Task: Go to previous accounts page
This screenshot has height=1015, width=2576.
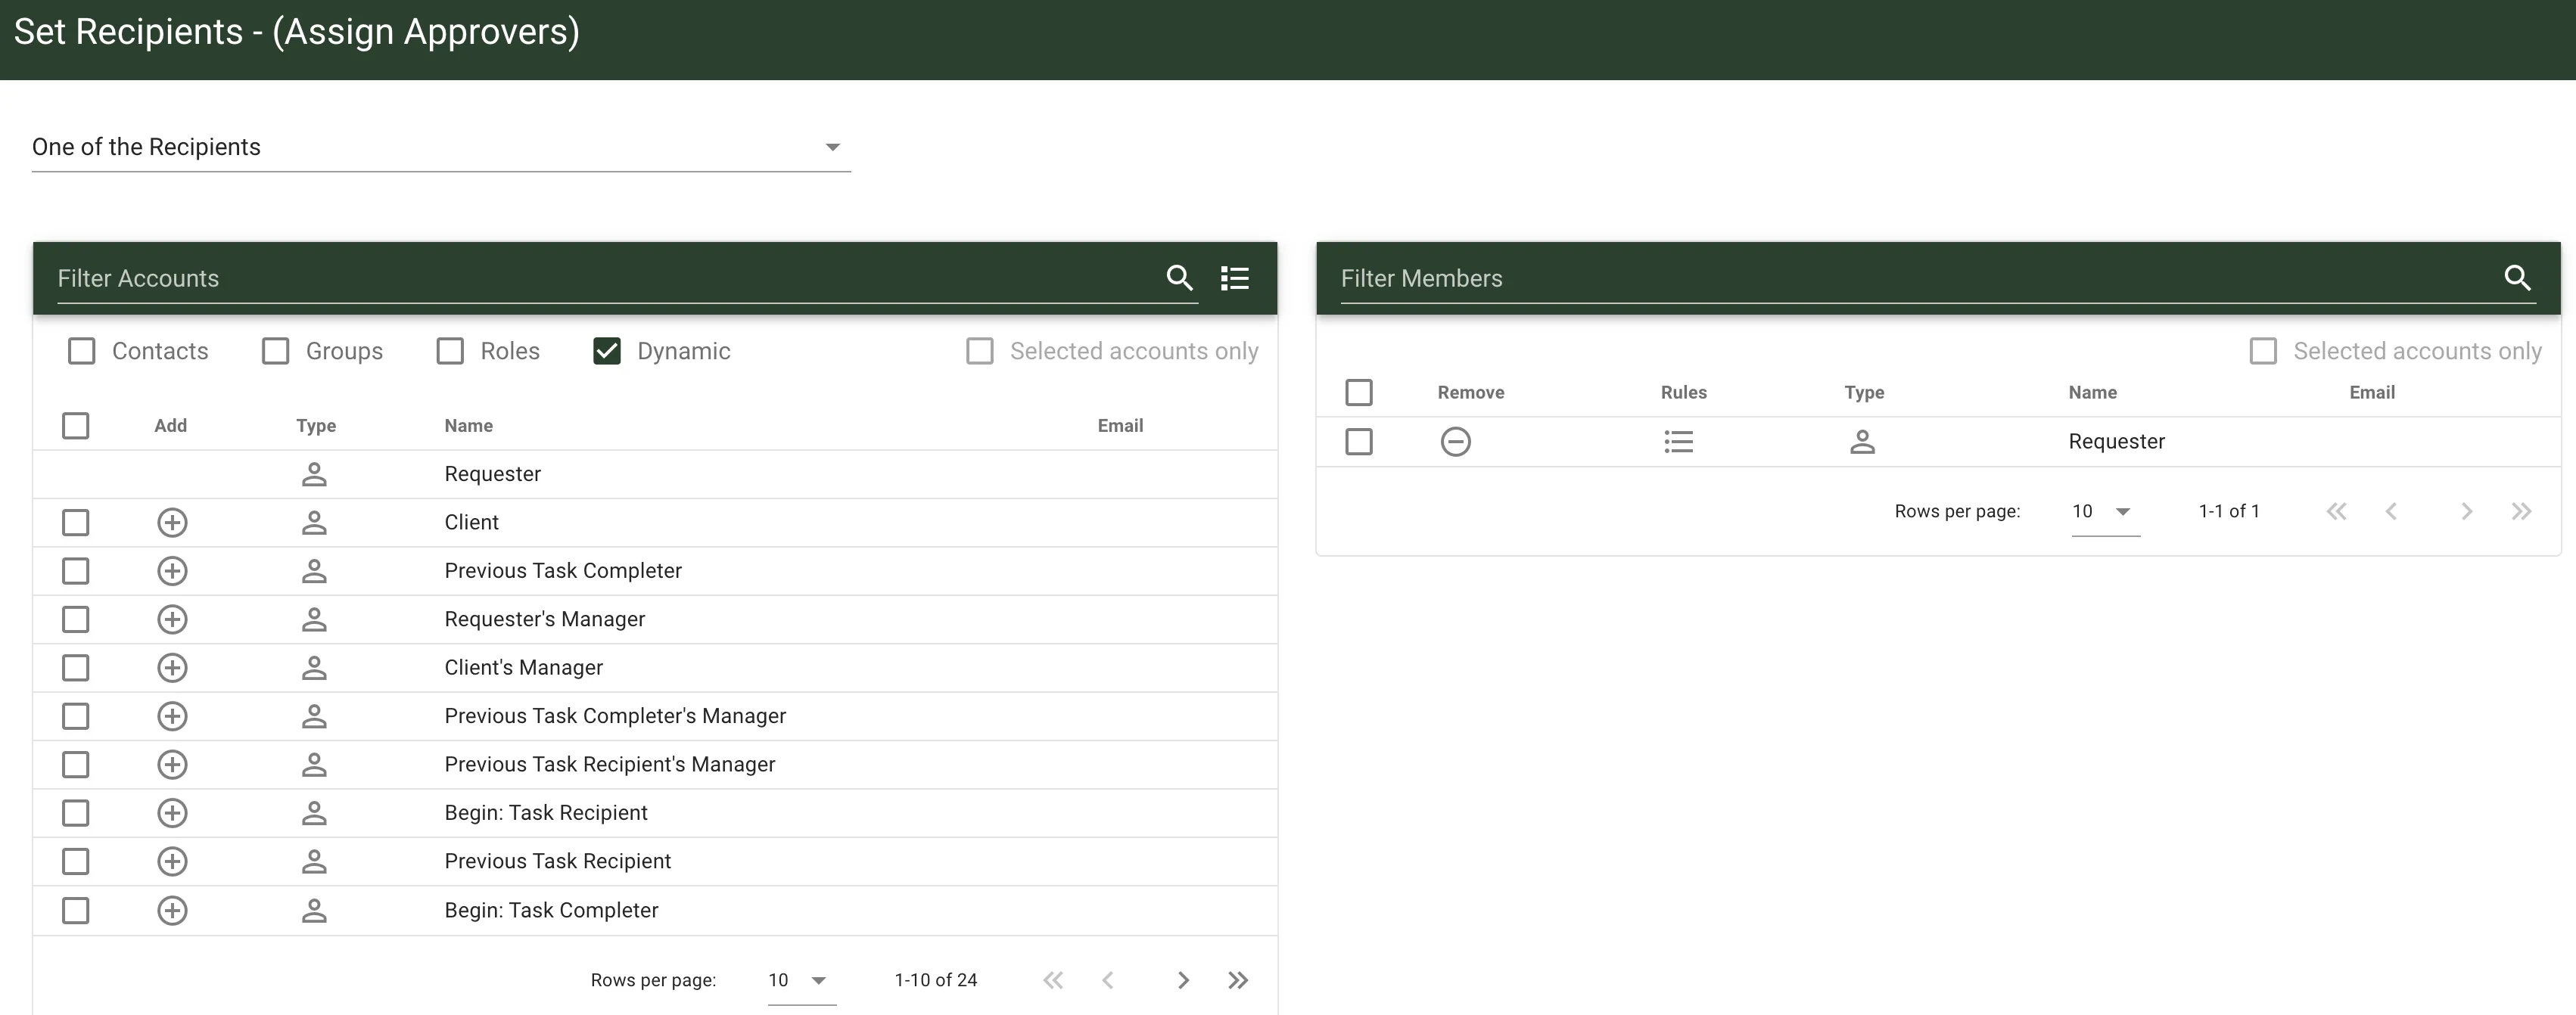Action: click(1108, 980)
